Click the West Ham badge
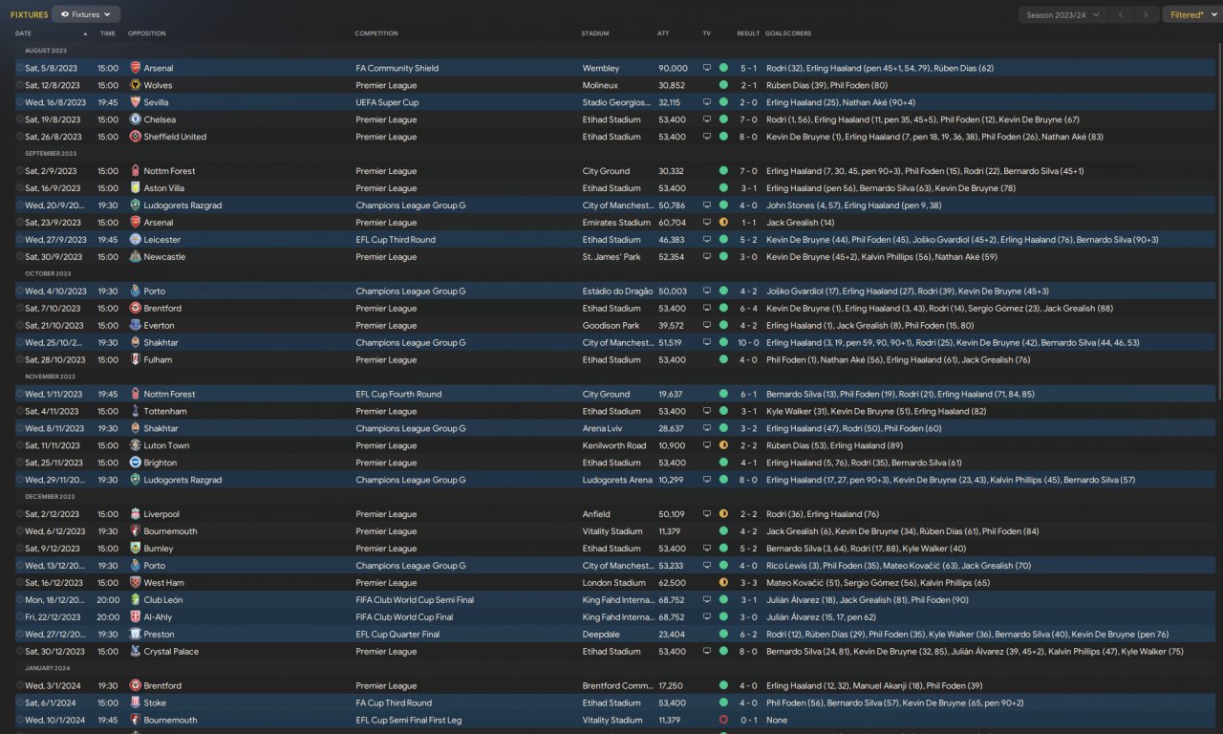1223x734 pixels. (135, 583)
